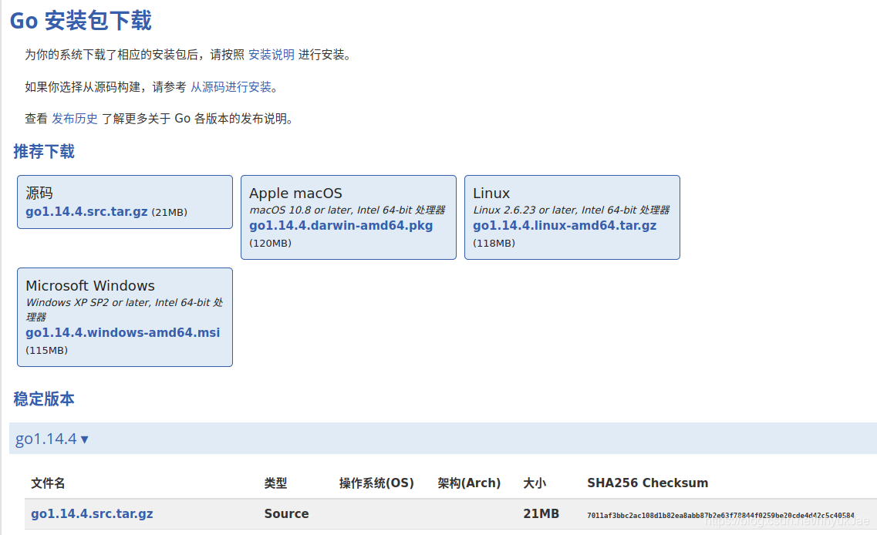Click the 推荐下载 section heading

coord(44,152)
